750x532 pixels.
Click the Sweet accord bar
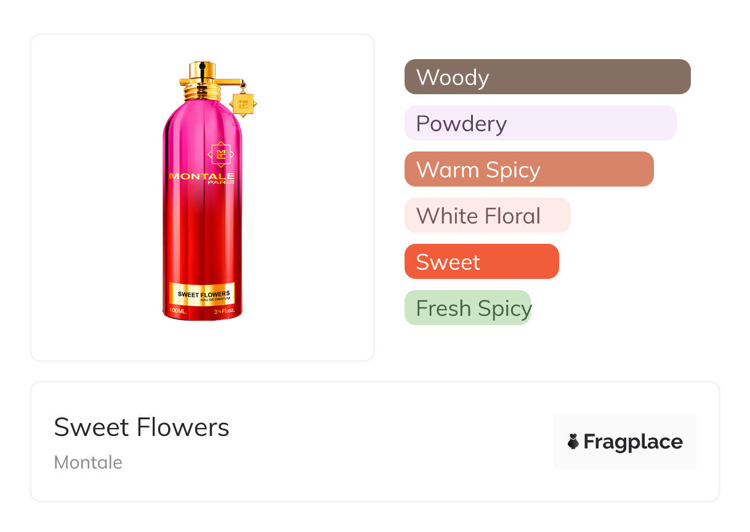(481, 262)
